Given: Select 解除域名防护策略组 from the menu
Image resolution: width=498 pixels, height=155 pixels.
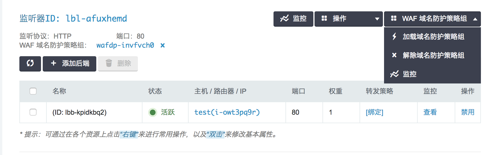Looking at the screenshot, I should pos(433,55).
